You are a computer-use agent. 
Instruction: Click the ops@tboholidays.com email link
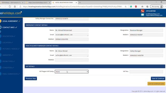pos(153,14)
